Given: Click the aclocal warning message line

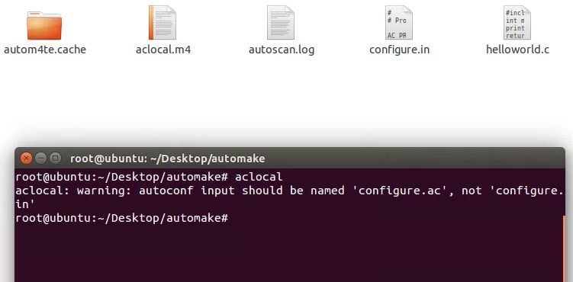Looking at the screenshot, I should 289,197.
